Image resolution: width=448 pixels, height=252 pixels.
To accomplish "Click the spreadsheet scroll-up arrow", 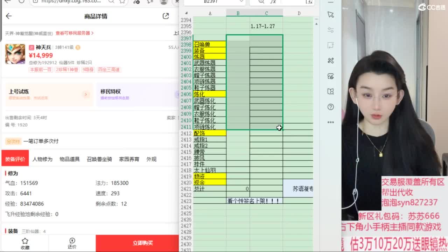I will (x=316, y=24).
